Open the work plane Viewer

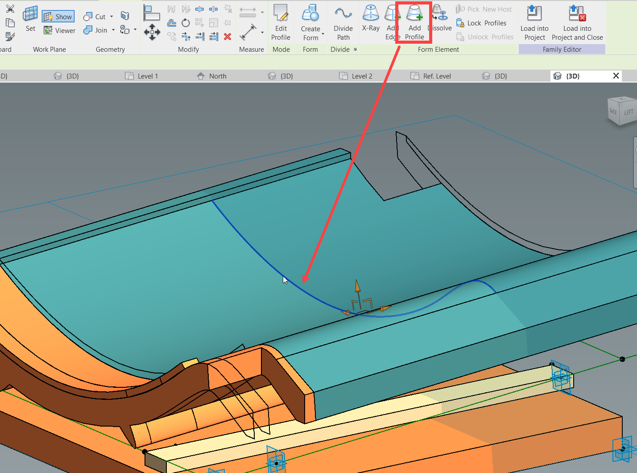(59, 30)
